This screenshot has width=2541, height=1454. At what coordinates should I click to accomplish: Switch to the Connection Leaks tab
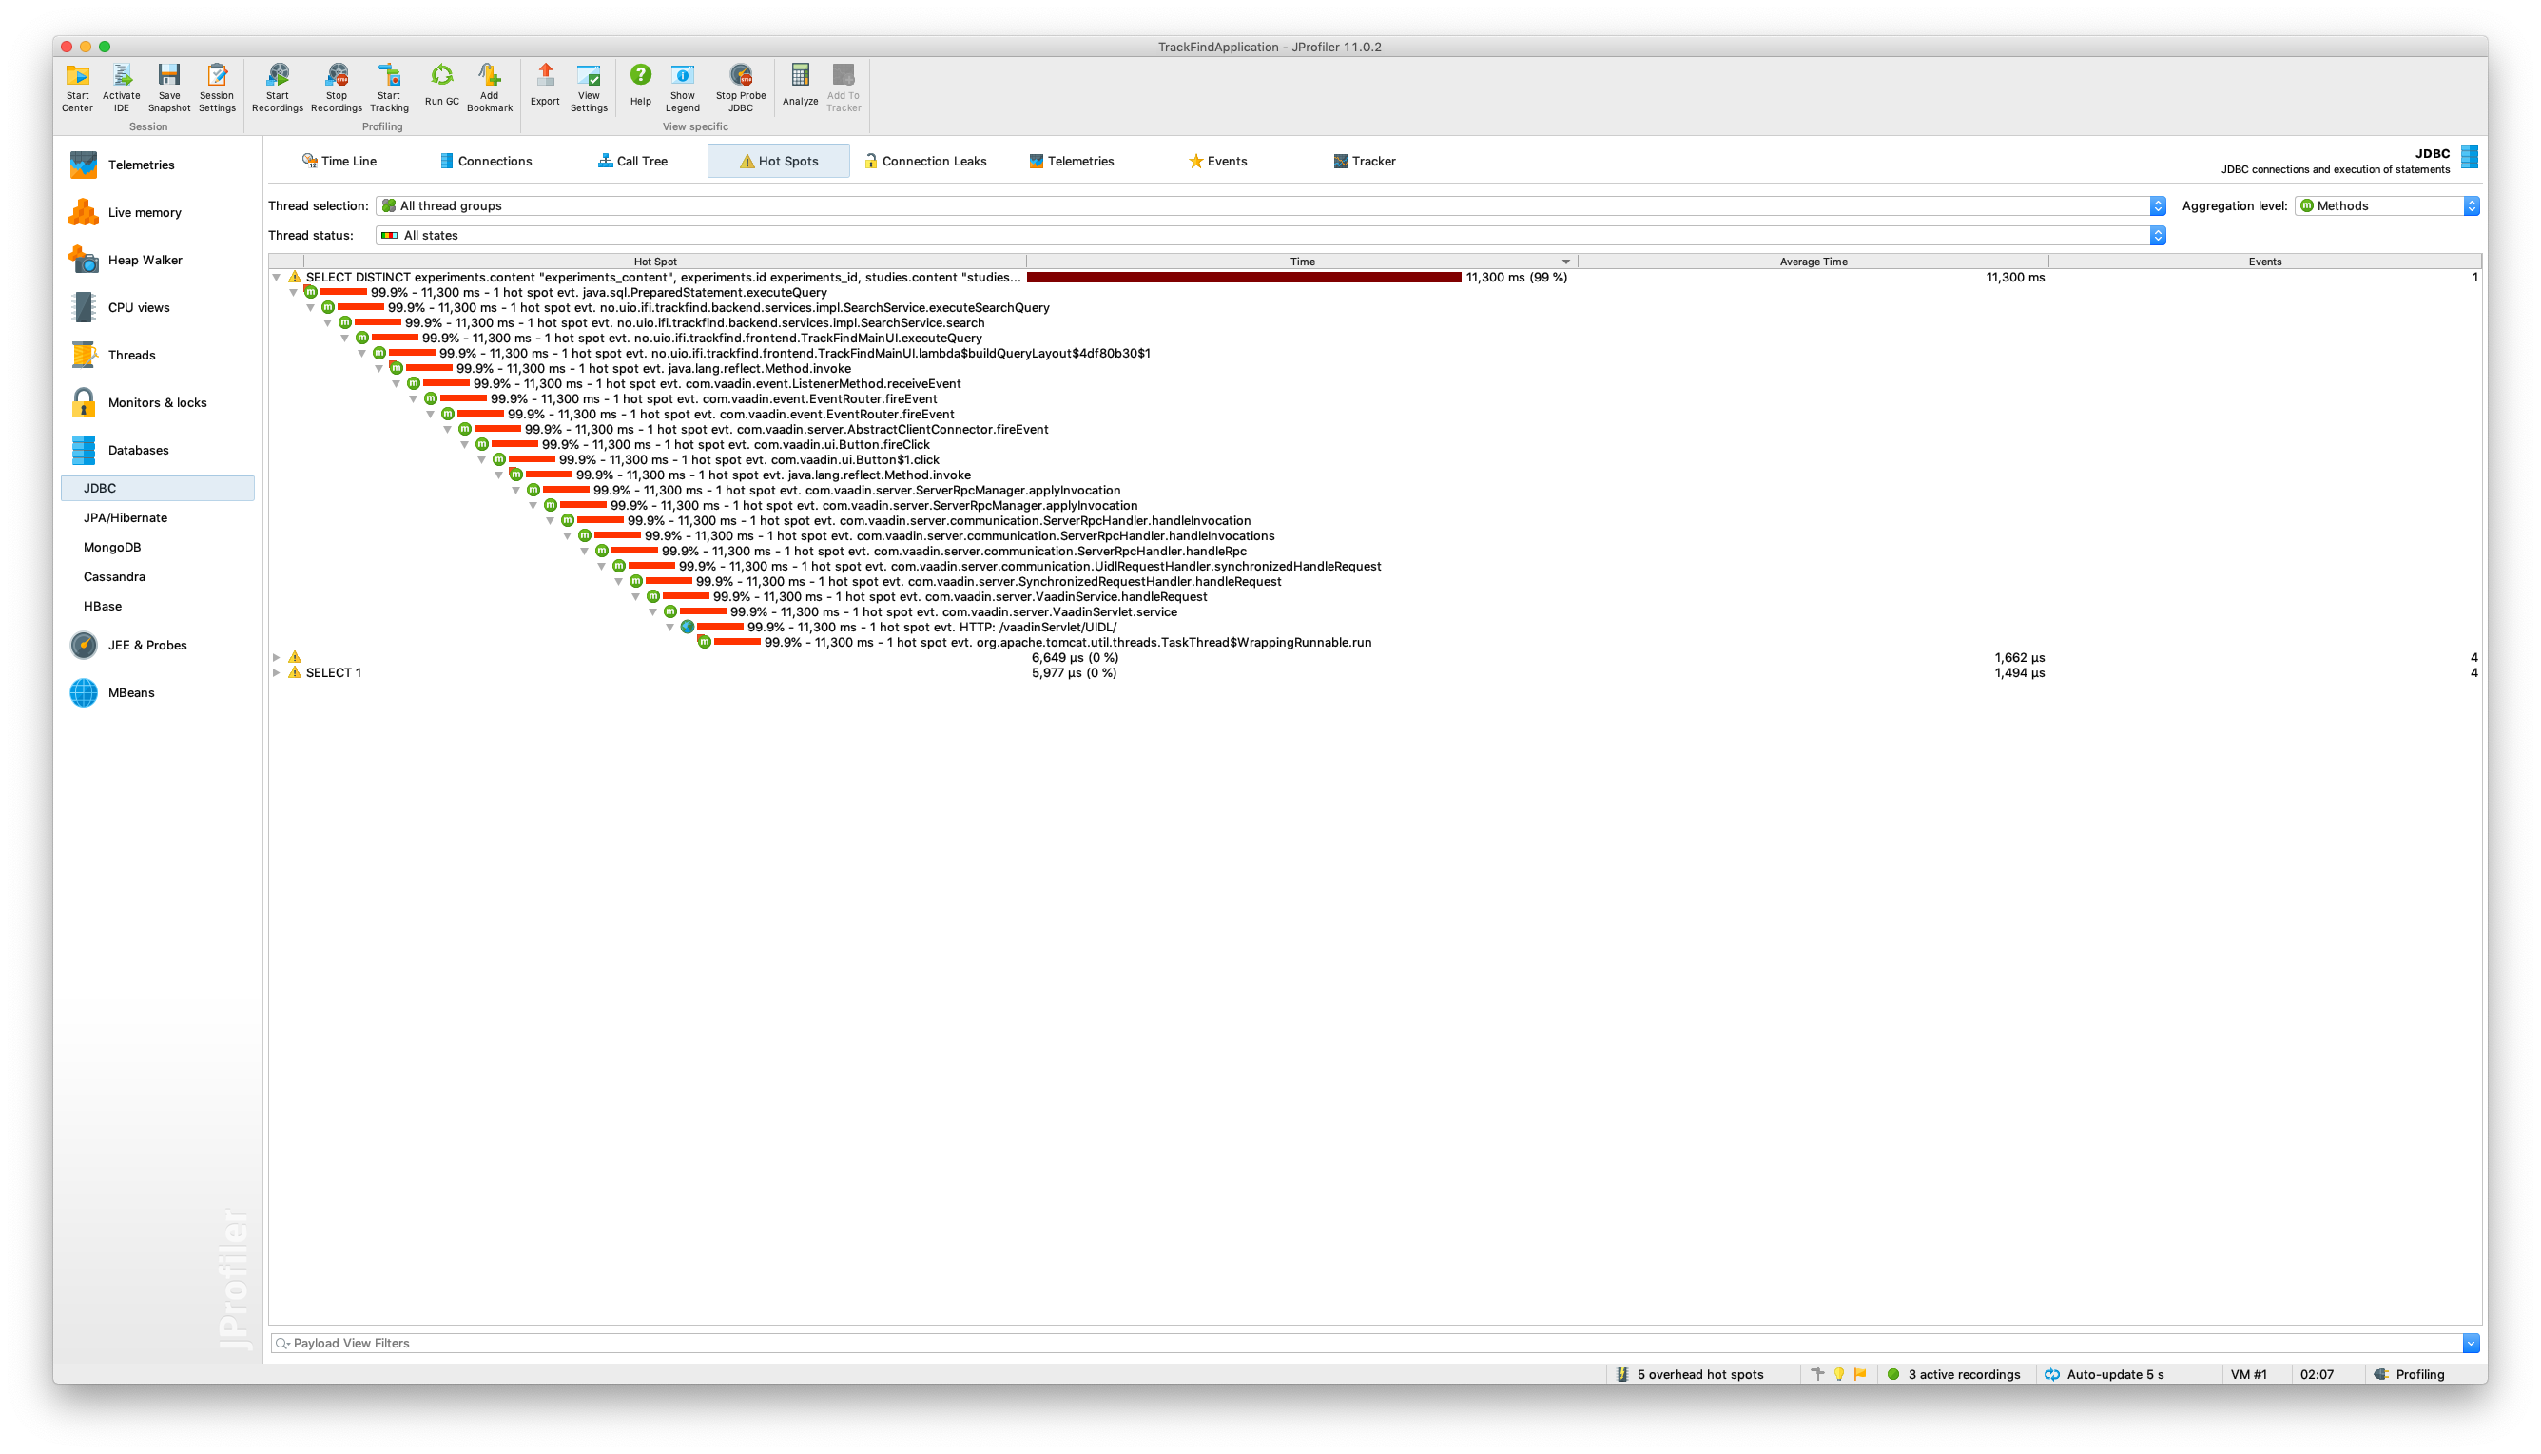925,161
